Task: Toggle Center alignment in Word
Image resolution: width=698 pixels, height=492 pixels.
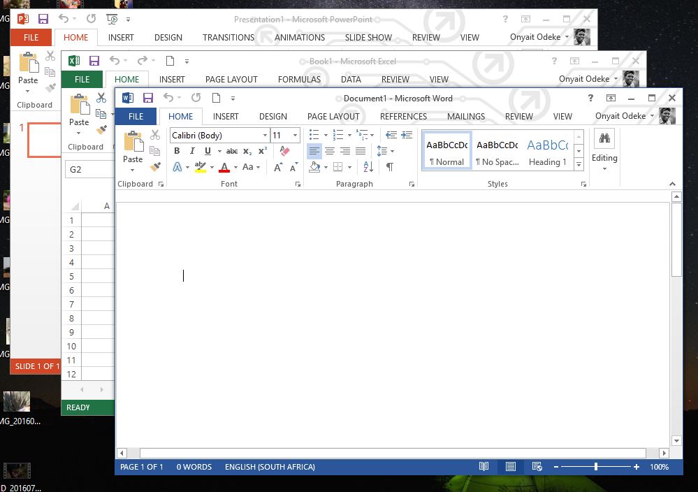Action: tap(330, 152)
